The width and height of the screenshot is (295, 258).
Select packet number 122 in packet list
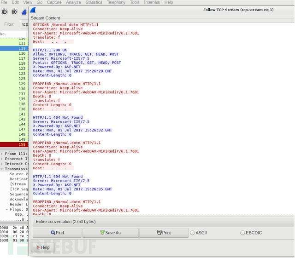tap(14, 69)
